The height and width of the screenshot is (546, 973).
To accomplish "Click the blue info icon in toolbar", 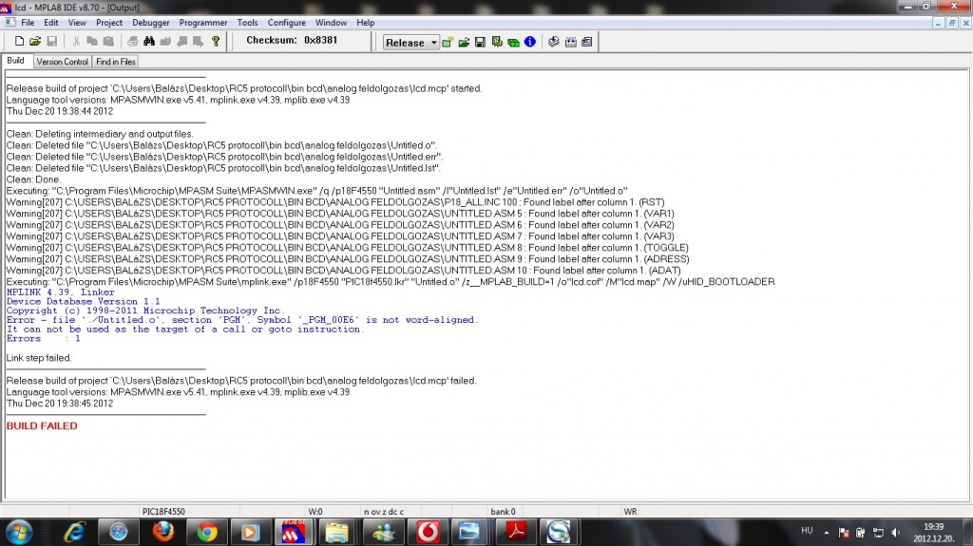I will (x=530, y=42).
